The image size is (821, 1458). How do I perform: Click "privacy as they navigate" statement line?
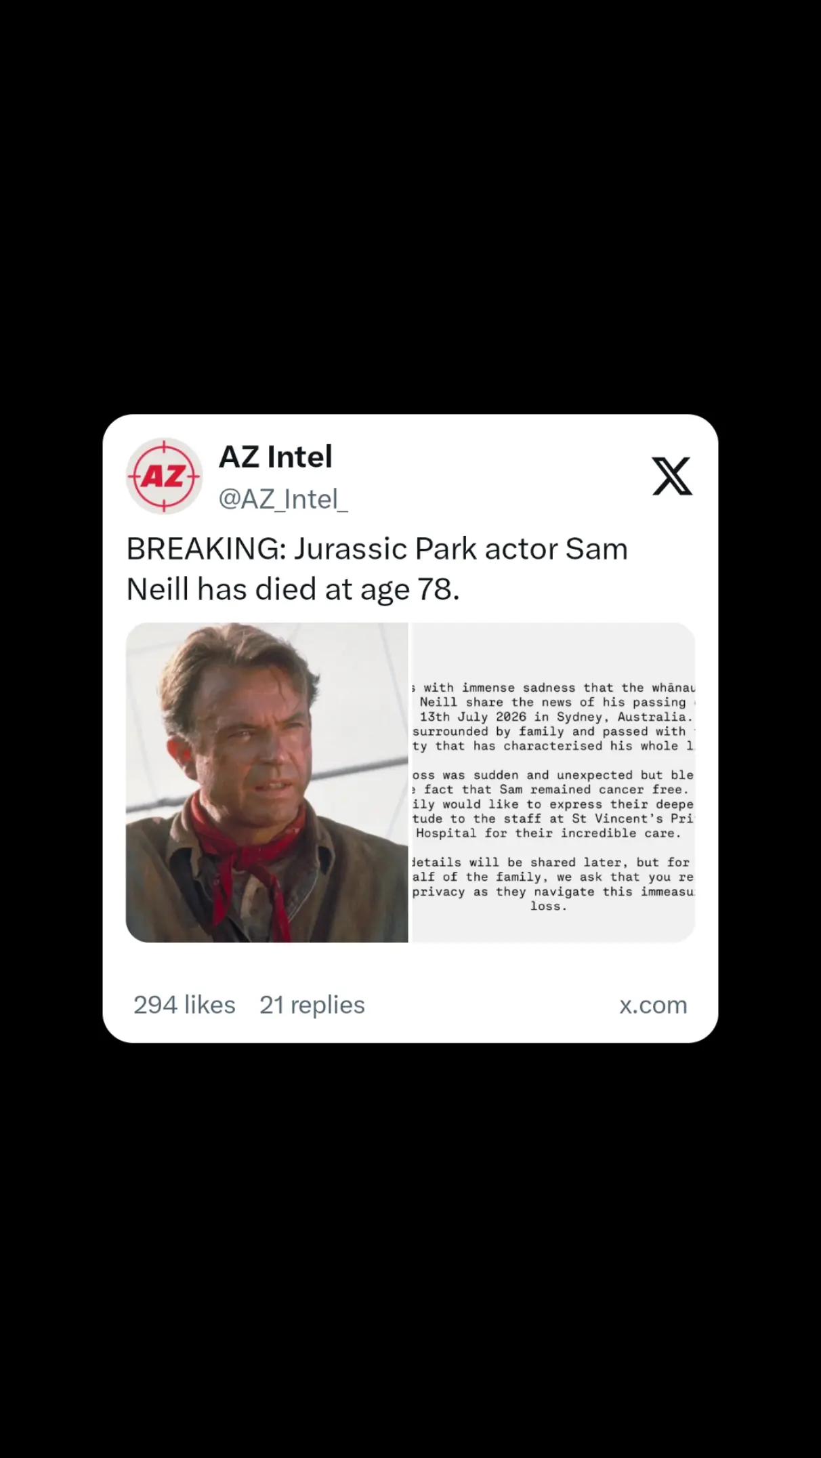tap(553, 892)
